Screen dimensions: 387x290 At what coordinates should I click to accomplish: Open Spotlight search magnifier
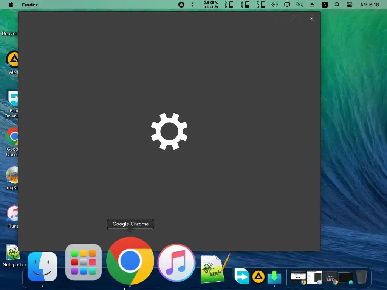pos(337,5)
